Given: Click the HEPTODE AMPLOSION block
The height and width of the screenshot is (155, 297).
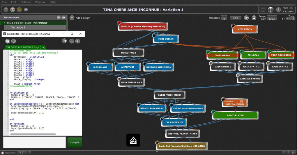Looking at the screenshot, I should pyautogui.click(x=159, y=67).
